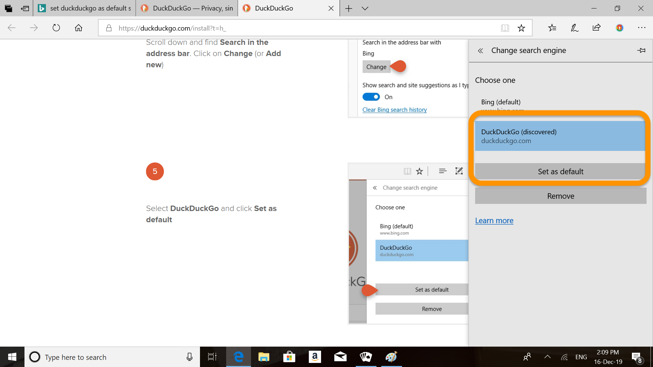Set these tabs aside icon
Screen dimensions: 653x367
coord(25,8)
